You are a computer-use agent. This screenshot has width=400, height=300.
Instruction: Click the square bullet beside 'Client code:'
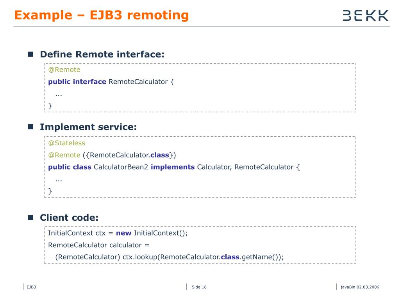(30, 217)
